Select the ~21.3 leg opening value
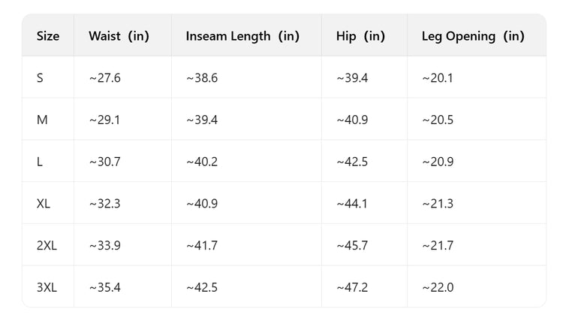 [438, 204]
